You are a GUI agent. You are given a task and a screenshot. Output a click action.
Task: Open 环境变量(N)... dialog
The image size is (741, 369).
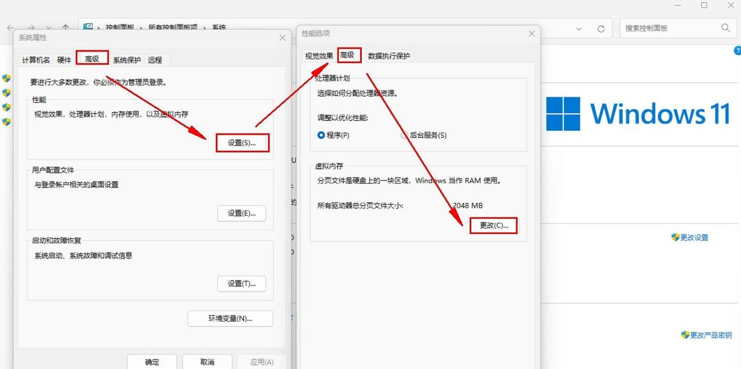[x=230, y=318]
